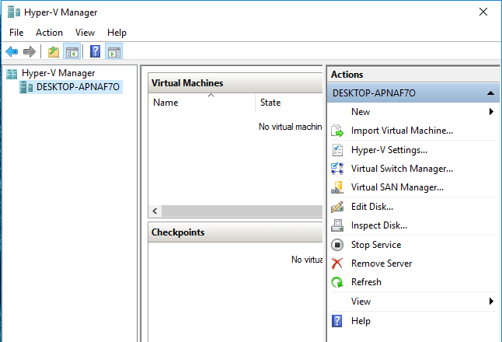The width and height of the screenshot is (502, 342).
Task: Select DESKTOP-APNAF7O in the console tree
Action: (78, 87)
